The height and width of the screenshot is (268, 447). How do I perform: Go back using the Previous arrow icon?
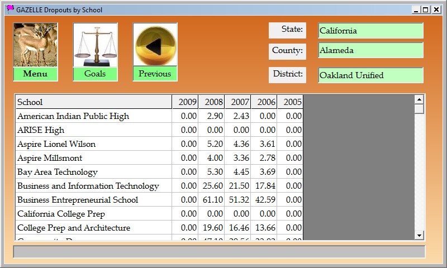pos(155,45)
